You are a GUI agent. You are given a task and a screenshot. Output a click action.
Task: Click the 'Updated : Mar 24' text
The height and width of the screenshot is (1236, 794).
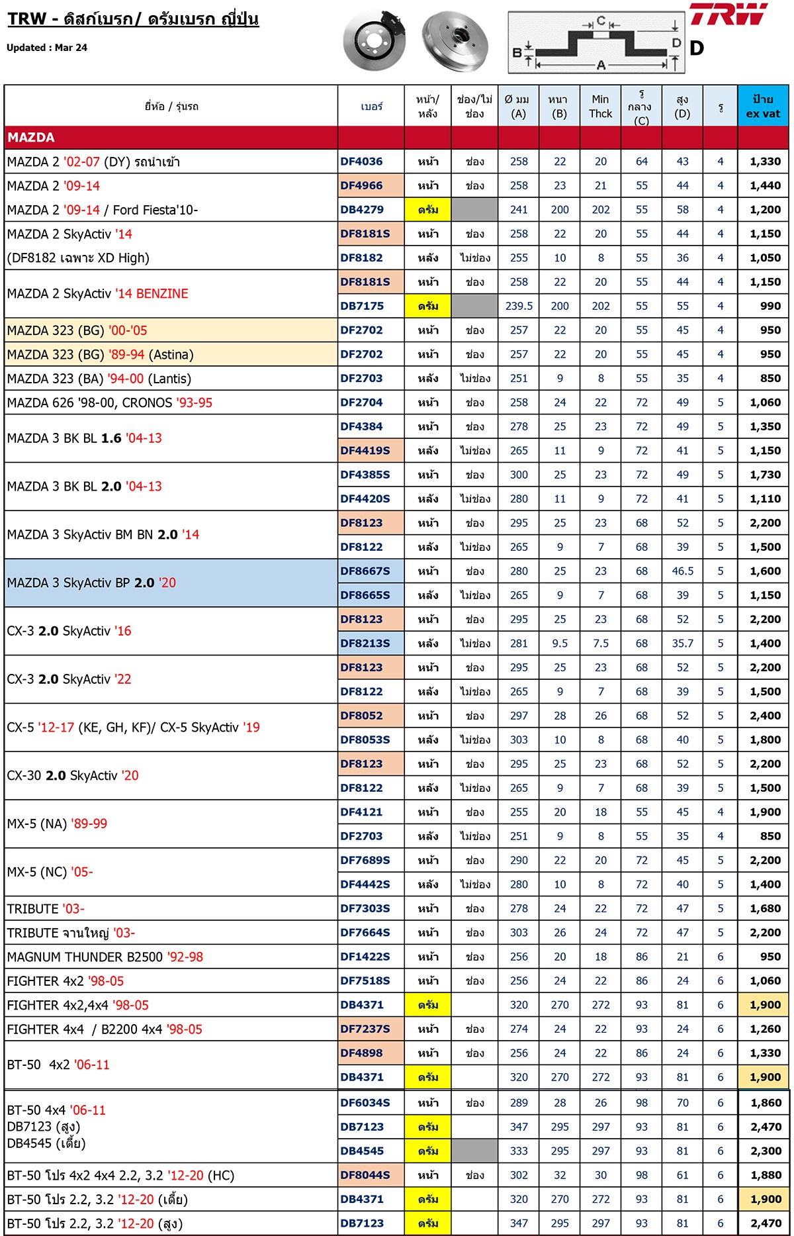47,48
